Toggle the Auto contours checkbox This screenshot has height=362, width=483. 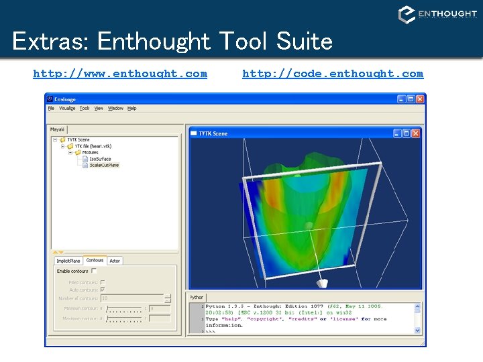[x=103, y=290]
